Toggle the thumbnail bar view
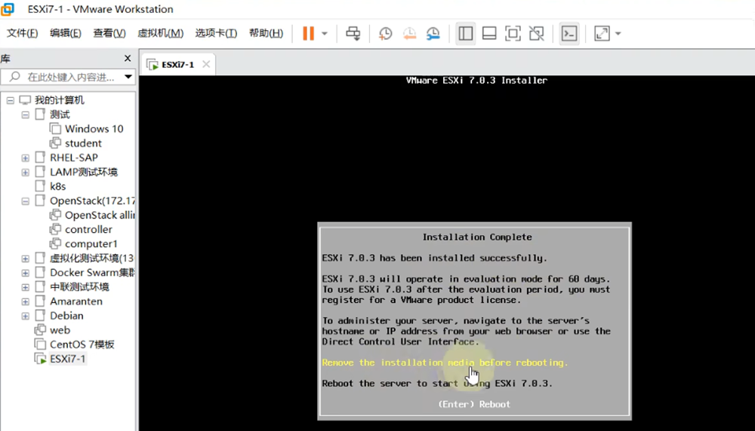This screenshot has height=431, width=755. 489,33
